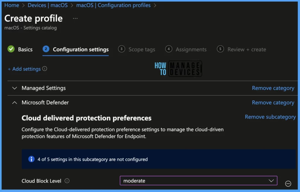Click the 'macOS - Settings catalog' subtitle
Screen dimensions: 300x192
pos(30,28)
